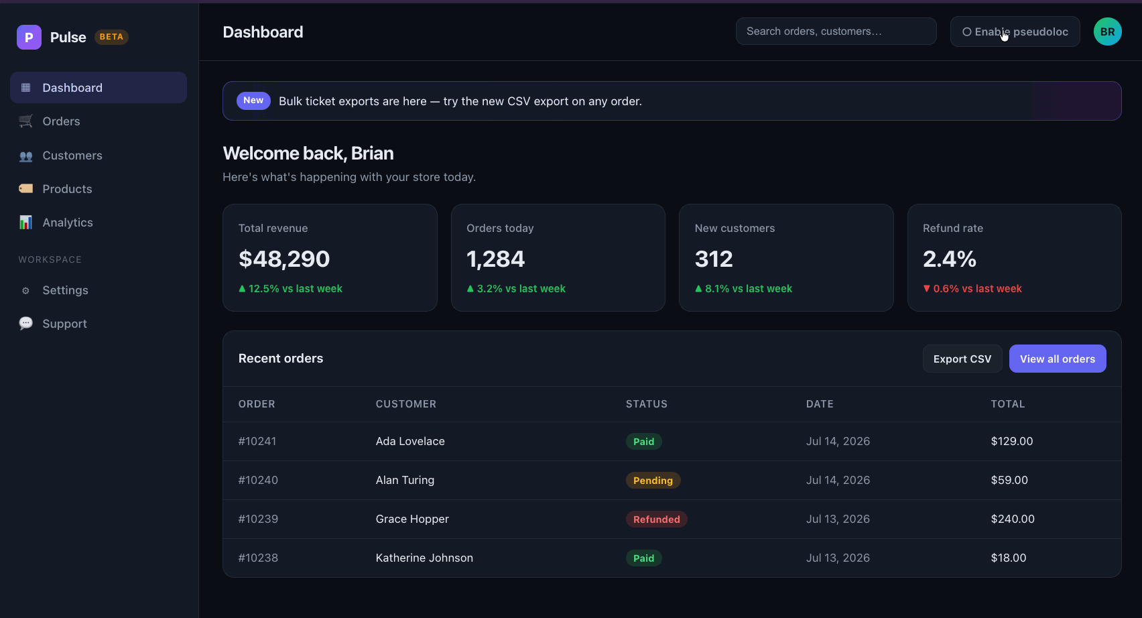Screen dimensions: 1142x618
Task: Select order #10238
Action: (258, 558)
